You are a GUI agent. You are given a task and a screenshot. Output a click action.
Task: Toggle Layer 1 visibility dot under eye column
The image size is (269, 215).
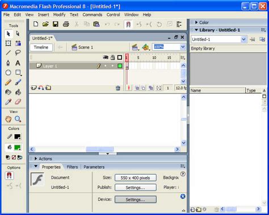[106, 66]
